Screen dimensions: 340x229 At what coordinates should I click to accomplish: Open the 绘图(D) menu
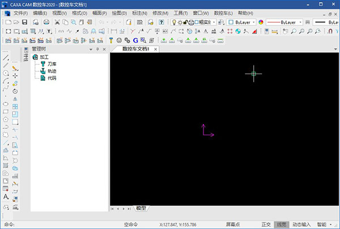point(119,13)
